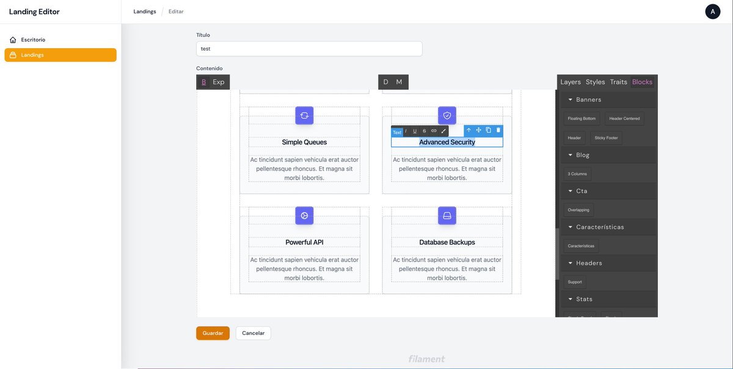Click the Editar breadcrumb
733x369 pixels.
point(176,12)
